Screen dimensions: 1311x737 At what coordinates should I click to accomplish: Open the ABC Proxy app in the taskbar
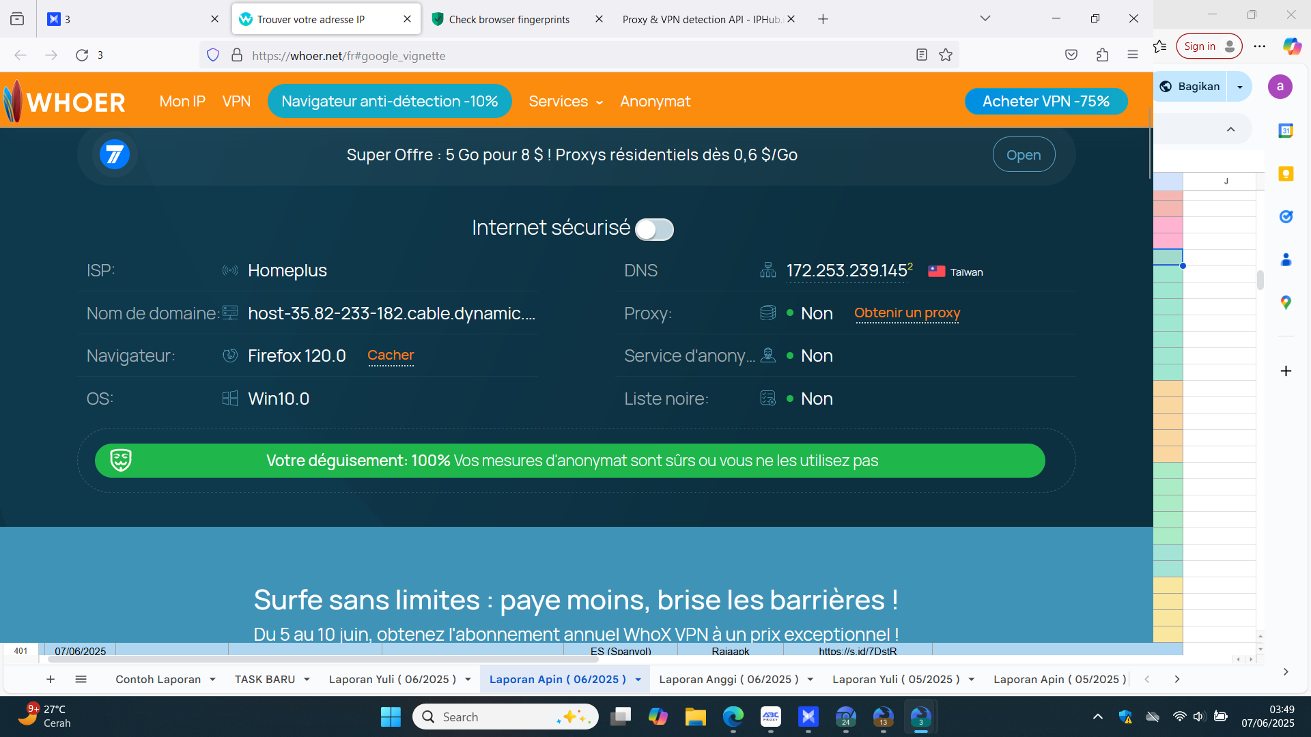pos(771,717)
